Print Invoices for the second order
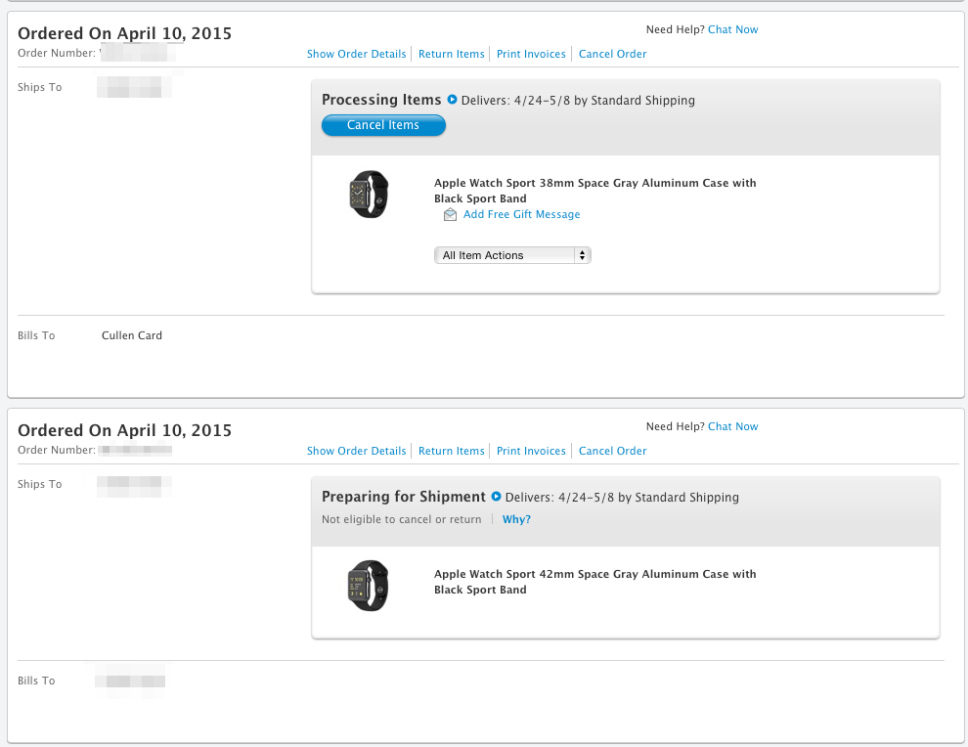The width and height of the screenshot is (968, 747). tap(531, 451)
